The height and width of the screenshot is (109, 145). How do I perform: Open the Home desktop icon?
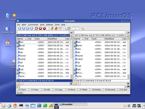coord(8,43)
